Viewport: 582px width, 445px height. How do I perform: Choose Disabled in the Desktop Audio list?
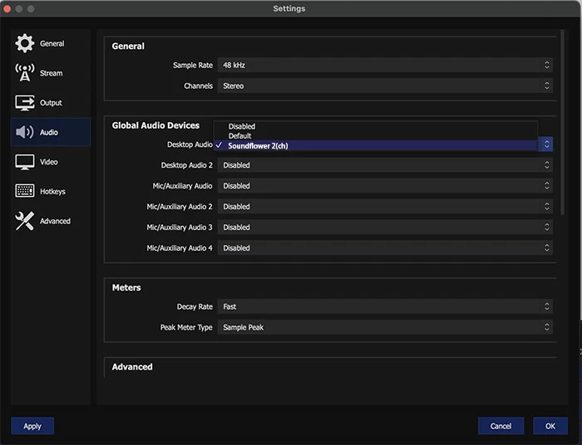(242, 126)
